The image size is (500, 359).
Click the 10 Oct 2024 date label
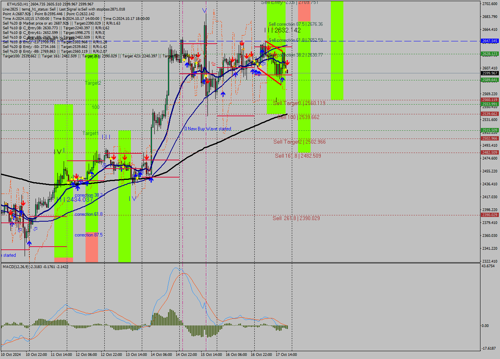[11, 355]
